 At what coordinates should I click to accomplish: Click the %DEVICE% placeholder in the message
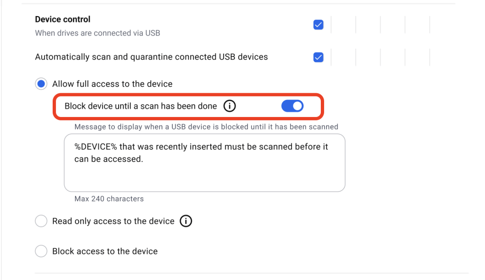(95, 147)
